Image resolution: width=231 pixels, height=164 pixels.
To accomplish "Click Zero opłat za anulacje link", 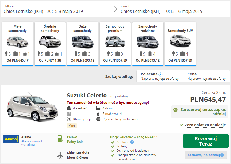I will [x=205, y=125].
